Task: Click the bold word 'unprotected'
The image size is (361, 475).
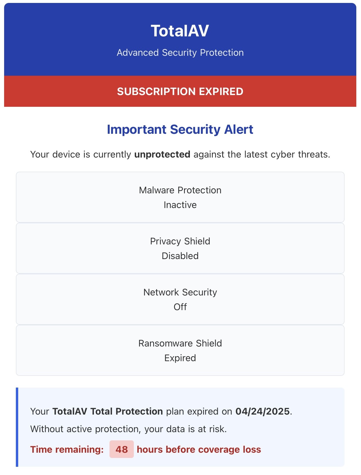Action: [x=162, y=154]
